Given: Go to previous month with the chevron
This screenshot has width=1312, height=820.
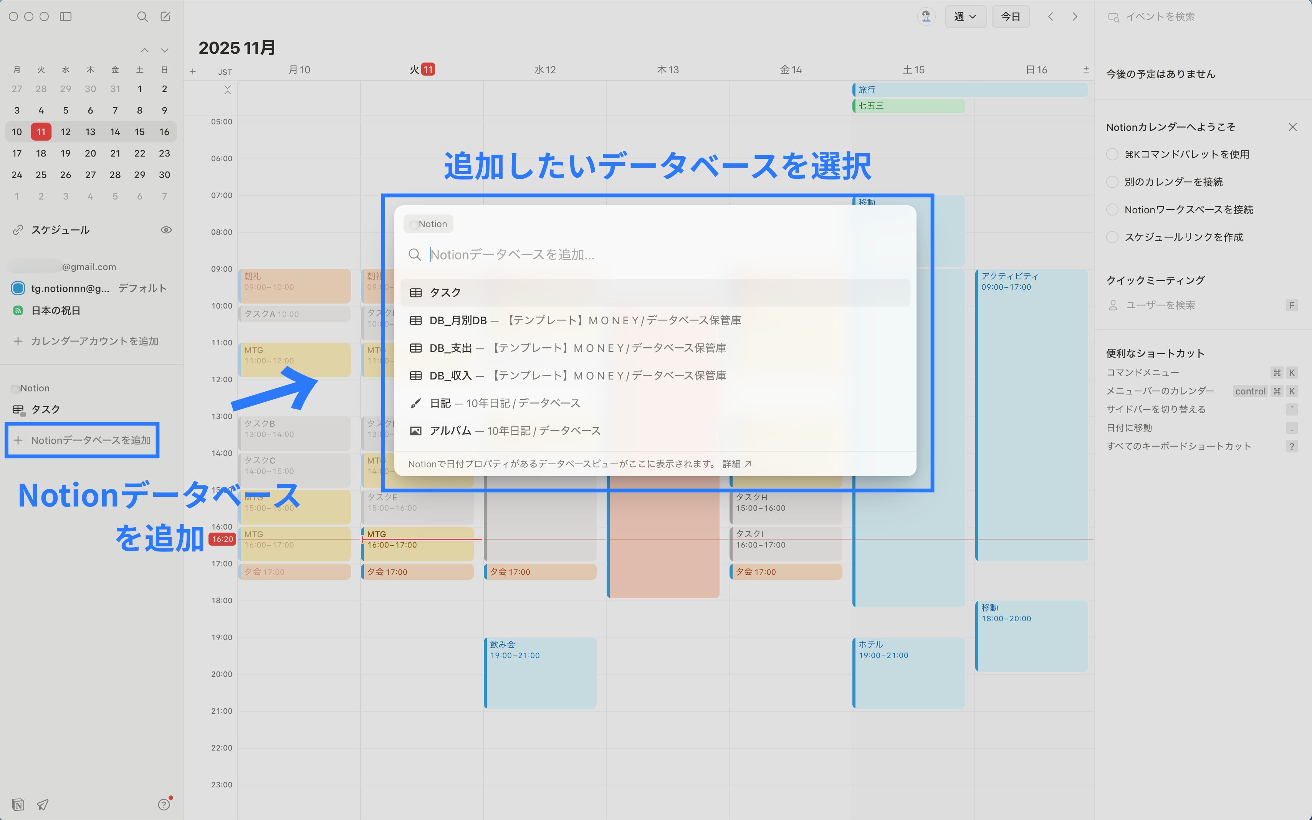Looking at the screenshot, I should pyautogui.click(x=144, y=49).
